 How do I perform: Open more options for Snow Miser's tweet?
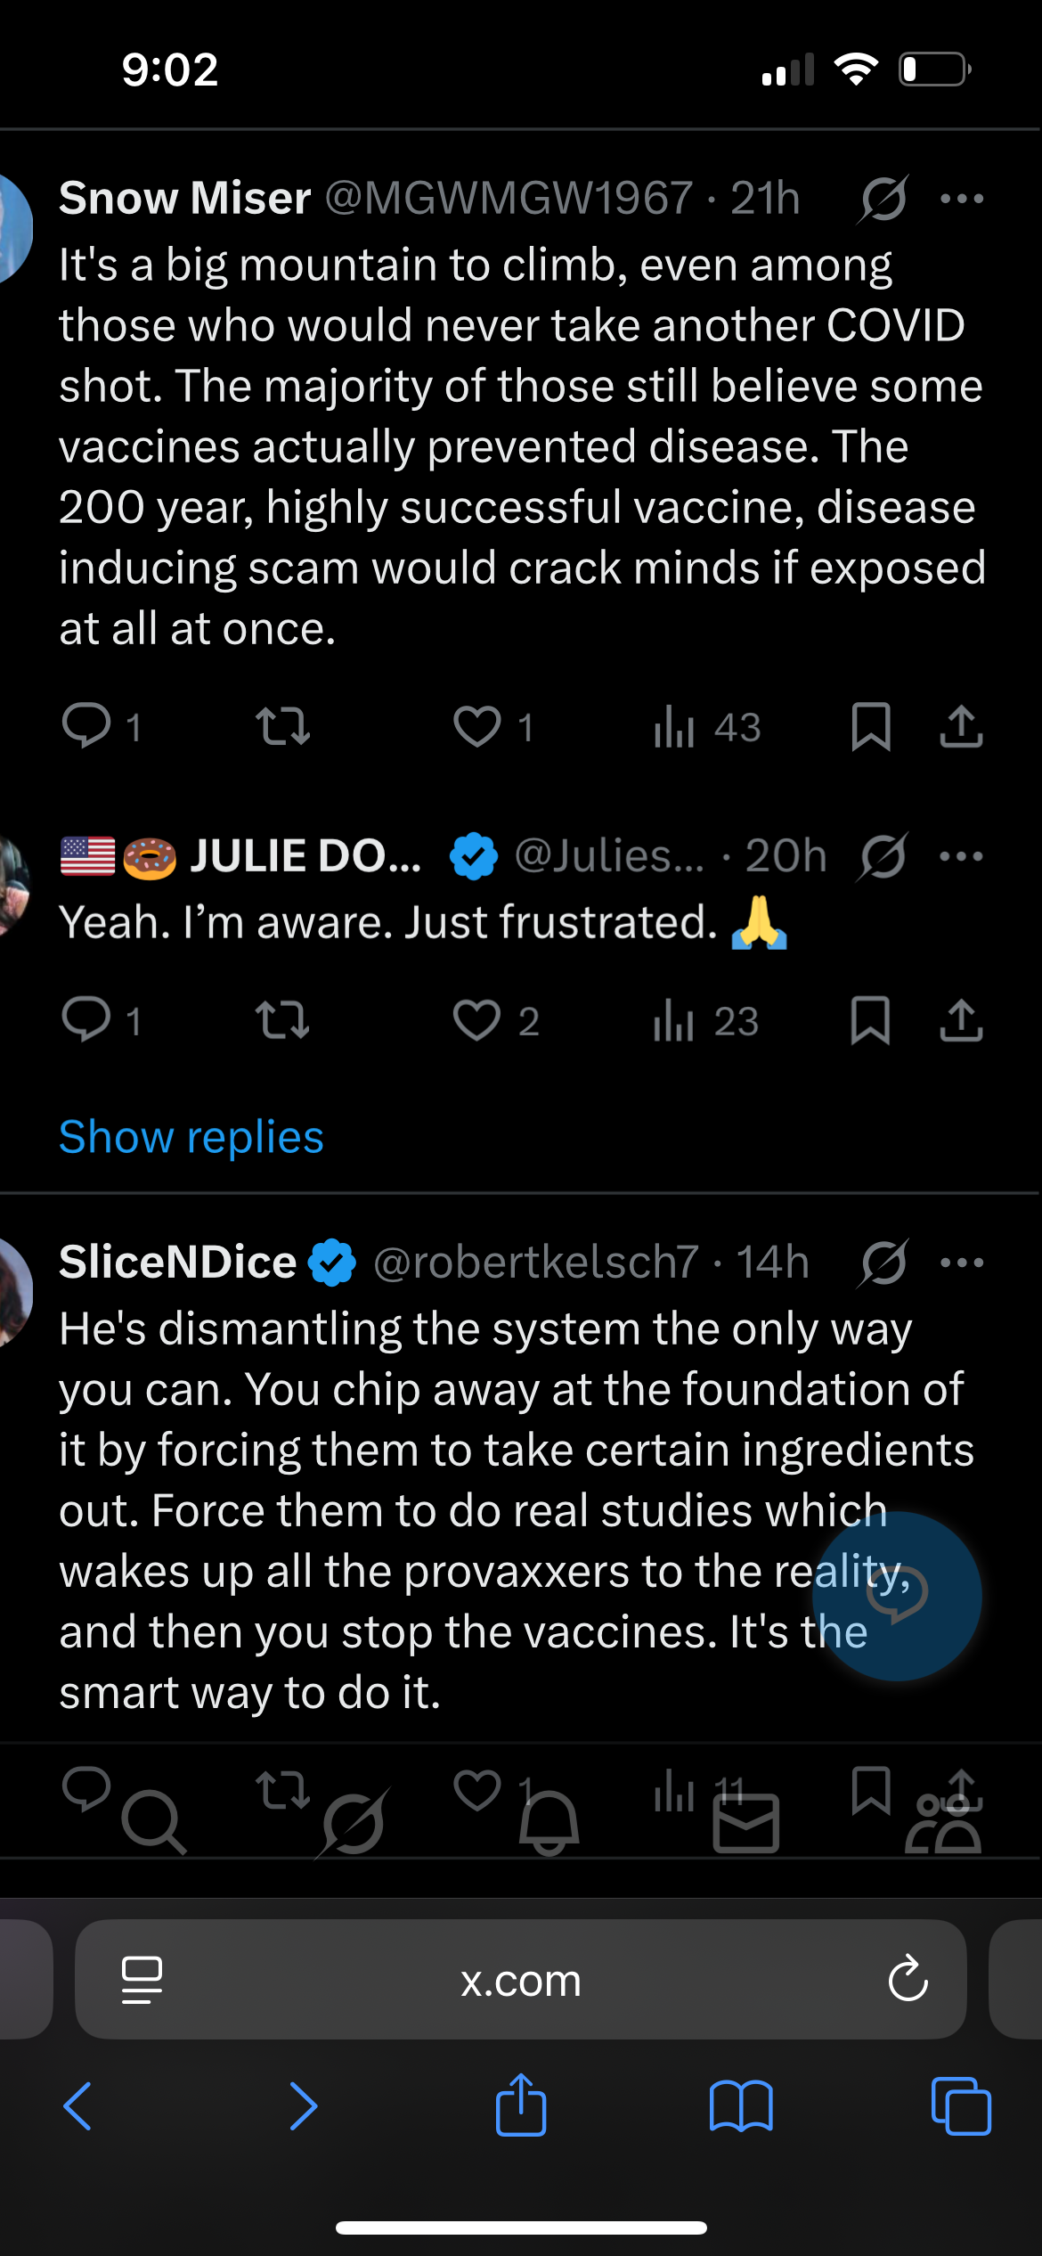(962, 199)
